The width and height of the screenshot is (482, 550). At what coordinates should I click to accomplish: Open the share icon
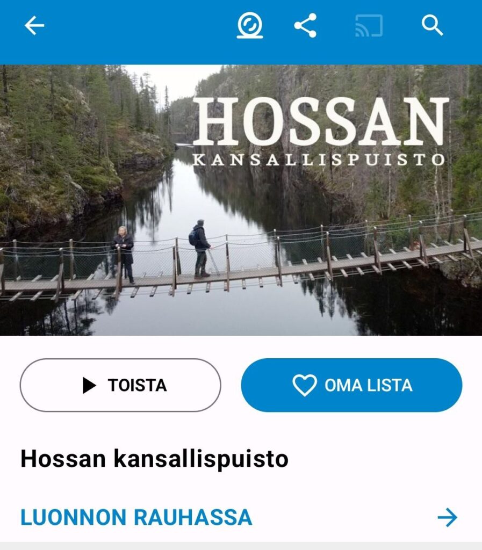point(305,26)
